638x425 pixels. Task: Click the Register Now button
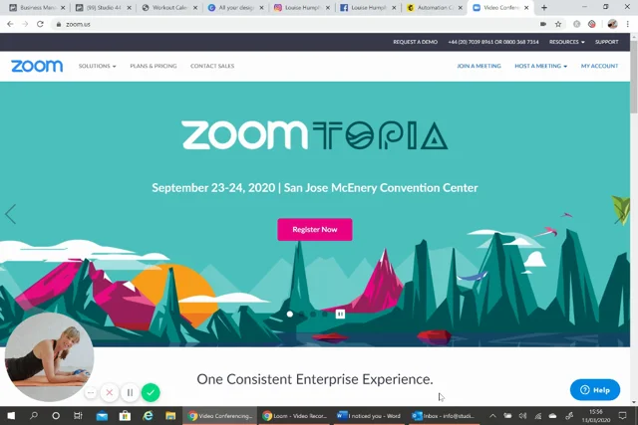click(x=315, y=230)
